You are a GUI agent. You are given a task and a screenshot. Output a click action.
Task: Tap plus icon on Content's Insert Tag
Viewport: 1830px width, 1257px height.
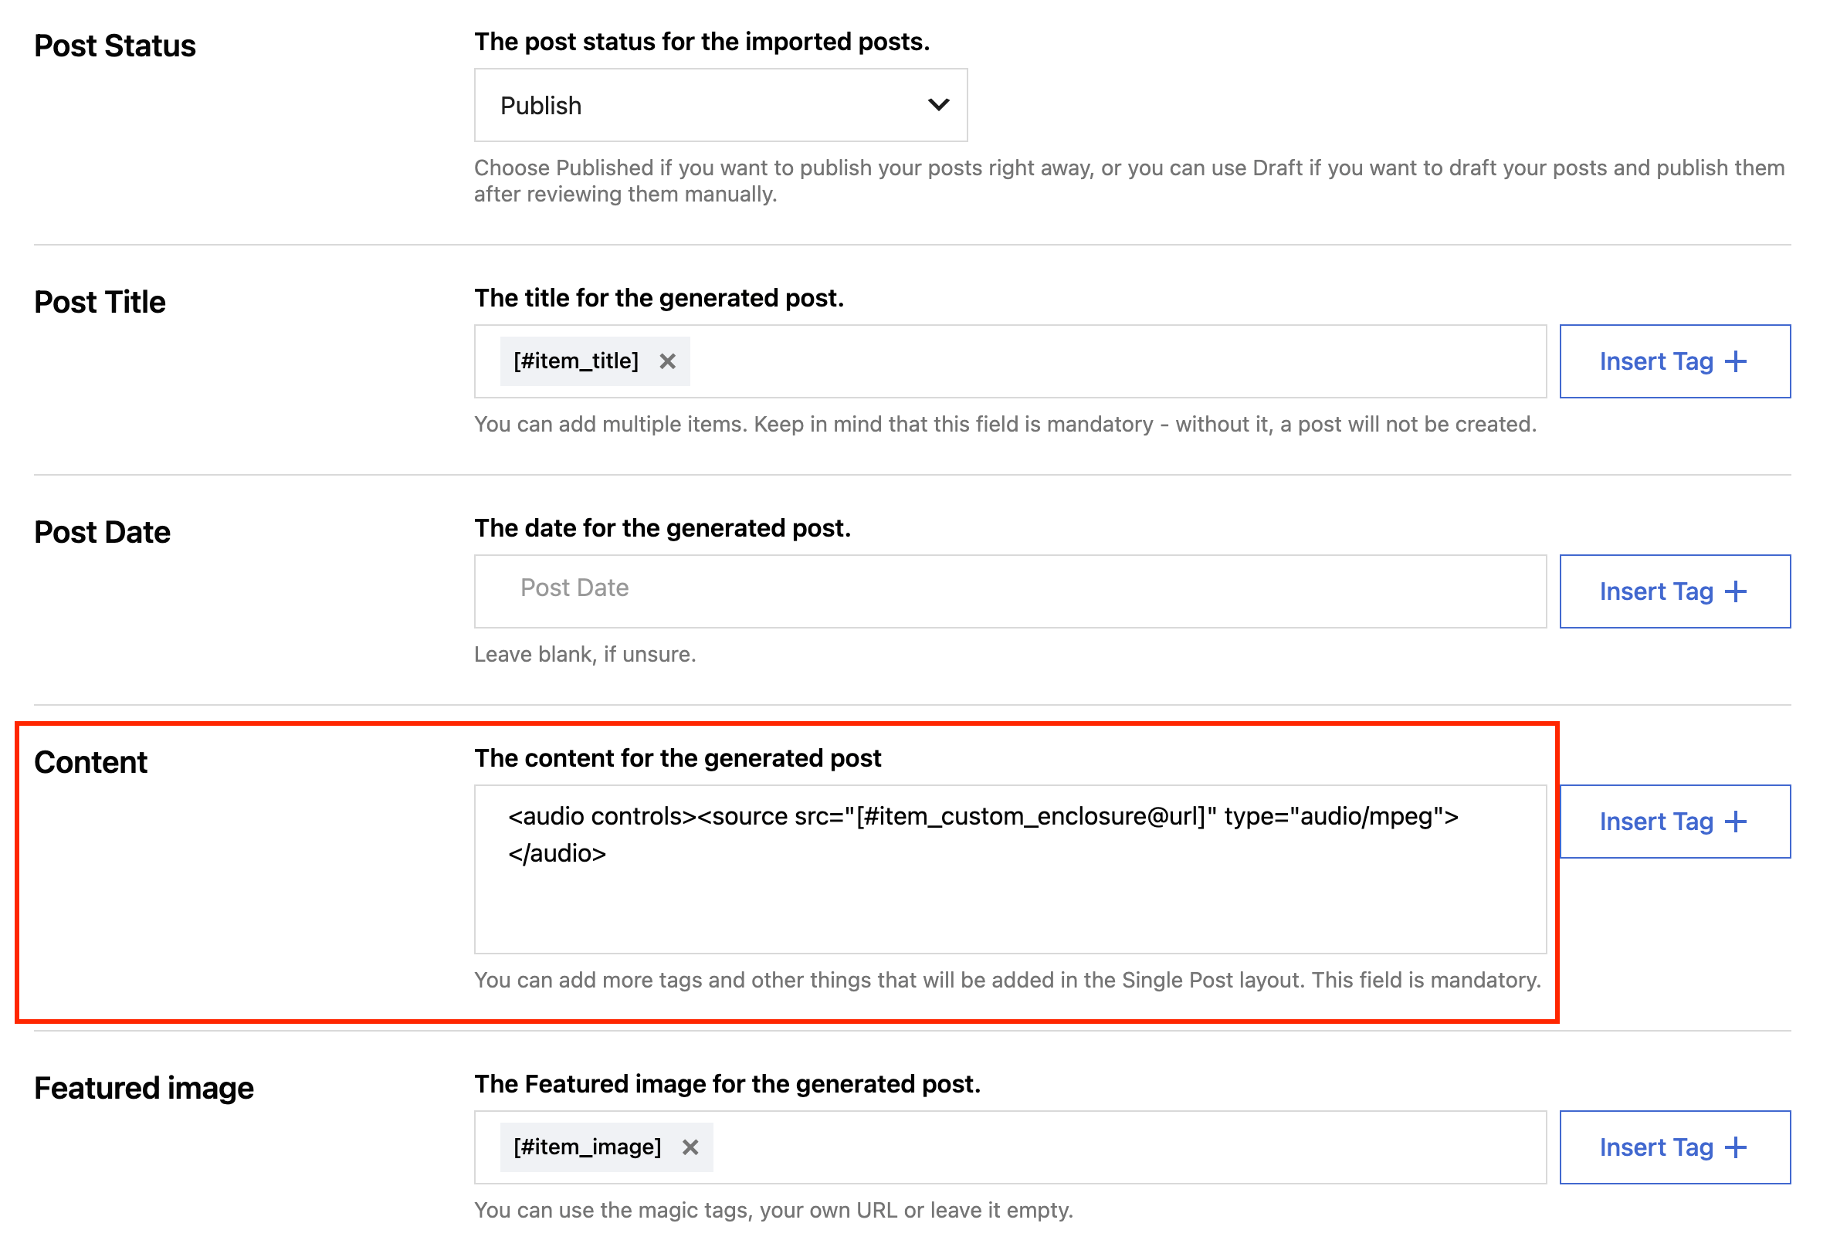[1736, 822]
